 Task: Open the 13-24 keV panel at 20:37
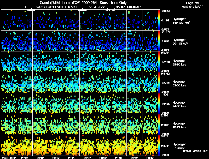pos(119,125)
